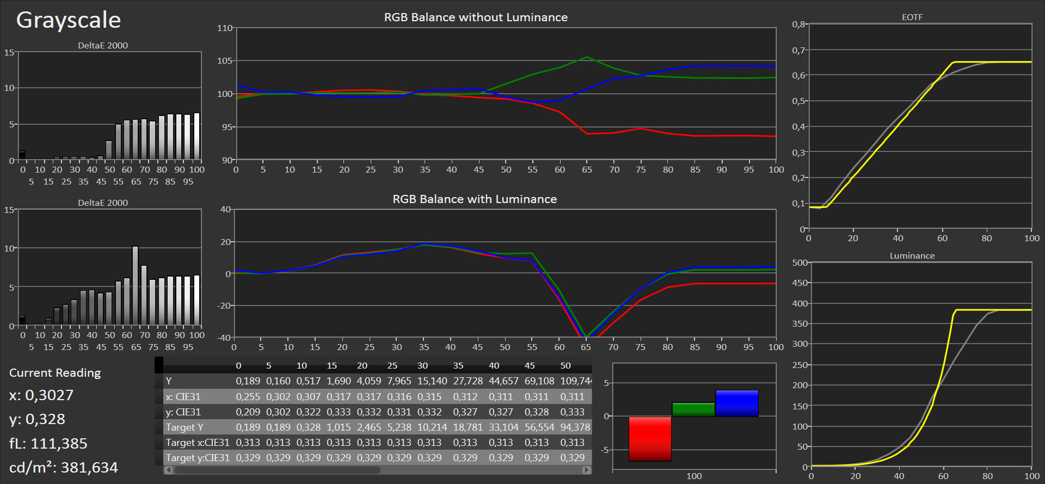Select the blue bar in the RGB bar chart

click(736, 403)
